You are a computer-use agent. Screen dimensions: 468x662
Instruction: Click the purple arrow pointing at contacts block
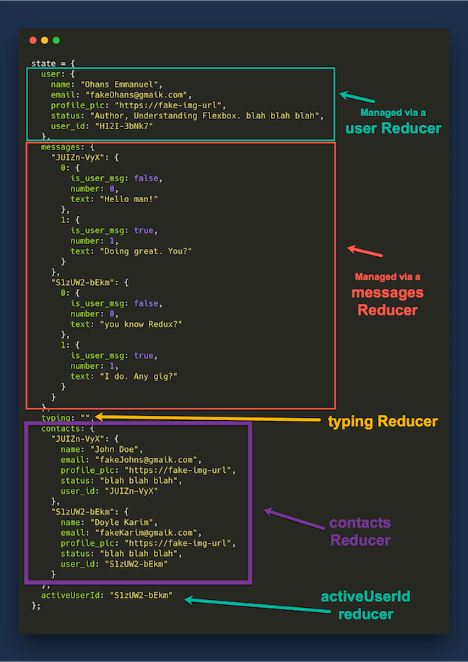point(288,519)
